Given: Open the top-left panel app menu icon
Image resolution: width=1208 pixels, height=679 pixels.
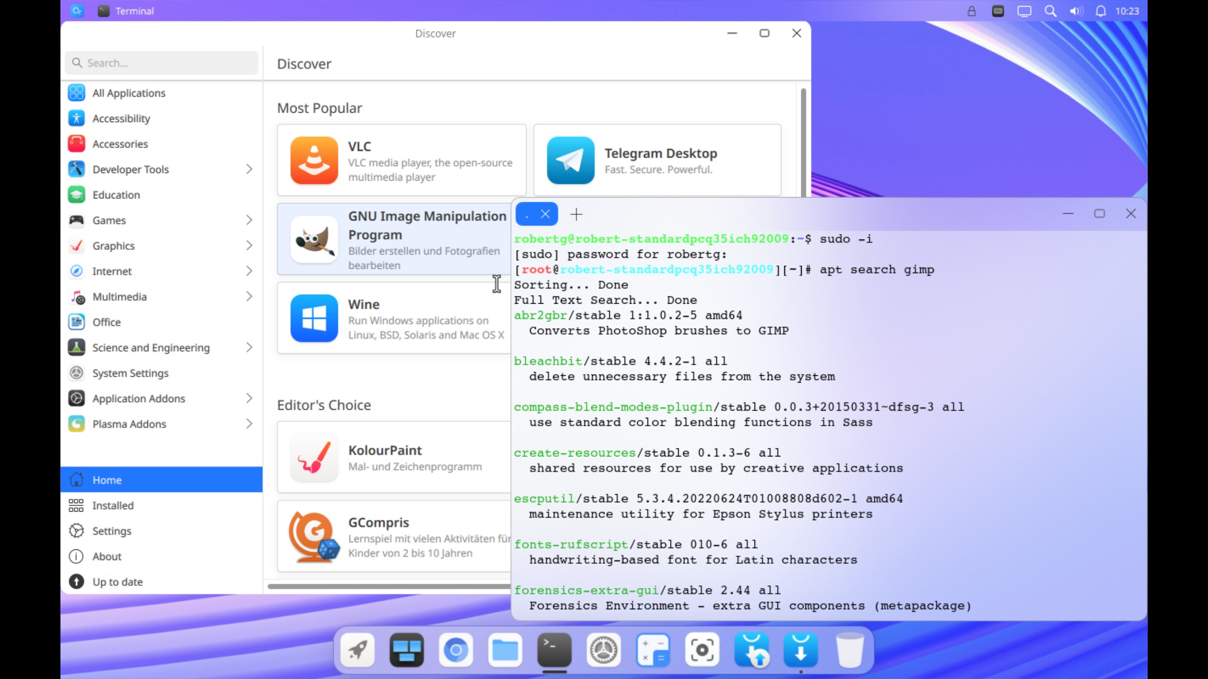Looking at the screenshot, I should pyautogui.click(x=77, y=10).
